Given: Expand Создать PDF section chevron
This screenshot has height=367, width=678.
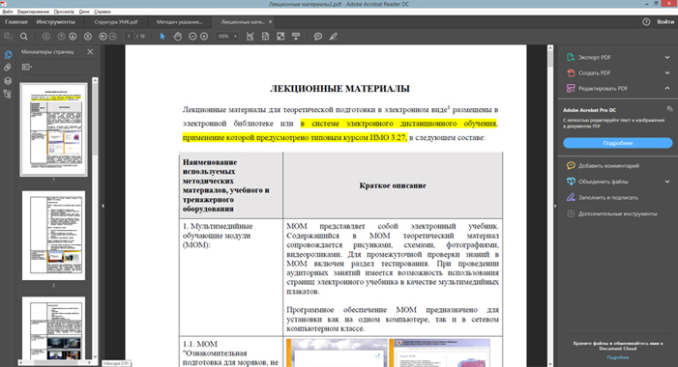Looking at the screenshot, I should (667, 73).
